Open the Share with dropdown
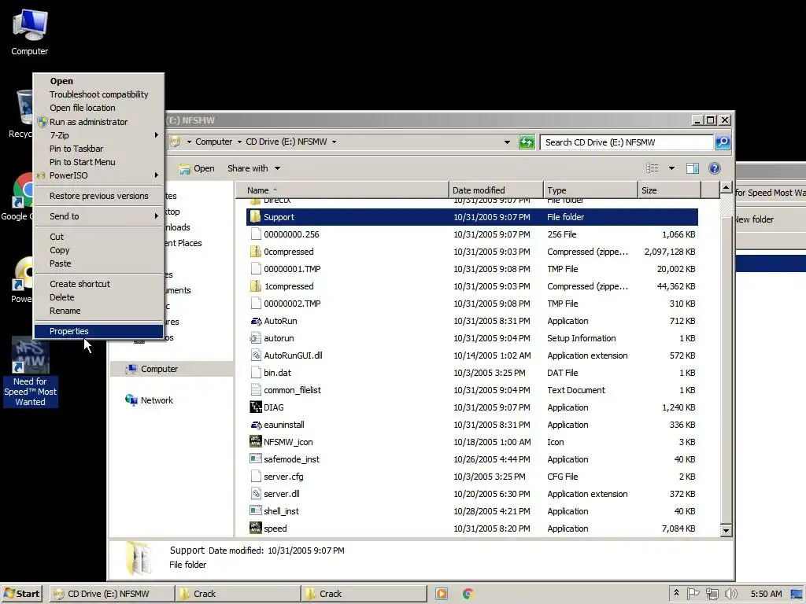Image resolution: width=806 pixels, height=604 pixels. (254, 168)
